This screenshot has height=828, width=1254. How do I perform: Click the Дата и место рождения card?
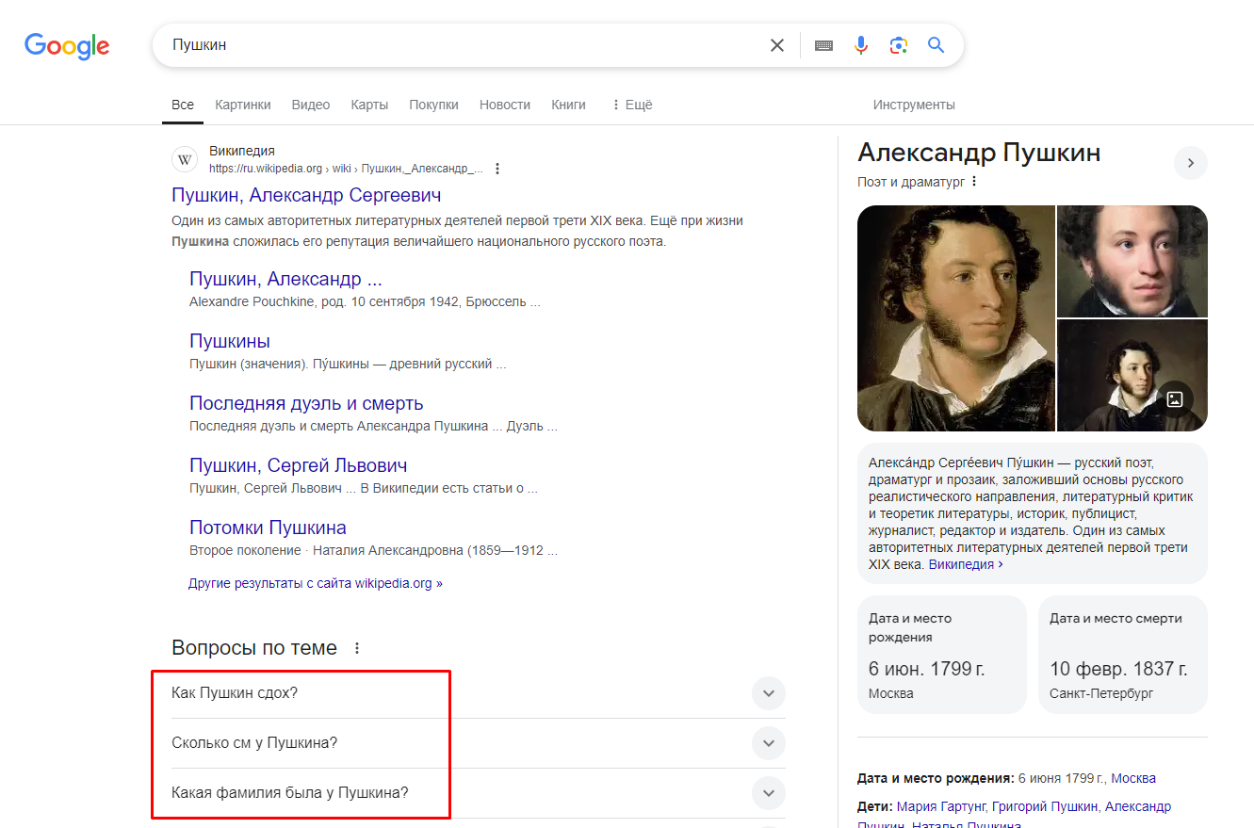(x=942, y=655)
